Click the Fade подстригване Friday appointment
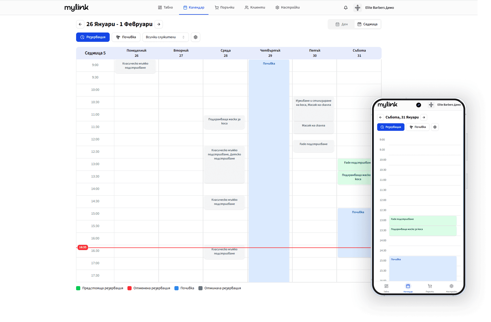491x322 pixels. pyautogui.click(x=313, y=146)
